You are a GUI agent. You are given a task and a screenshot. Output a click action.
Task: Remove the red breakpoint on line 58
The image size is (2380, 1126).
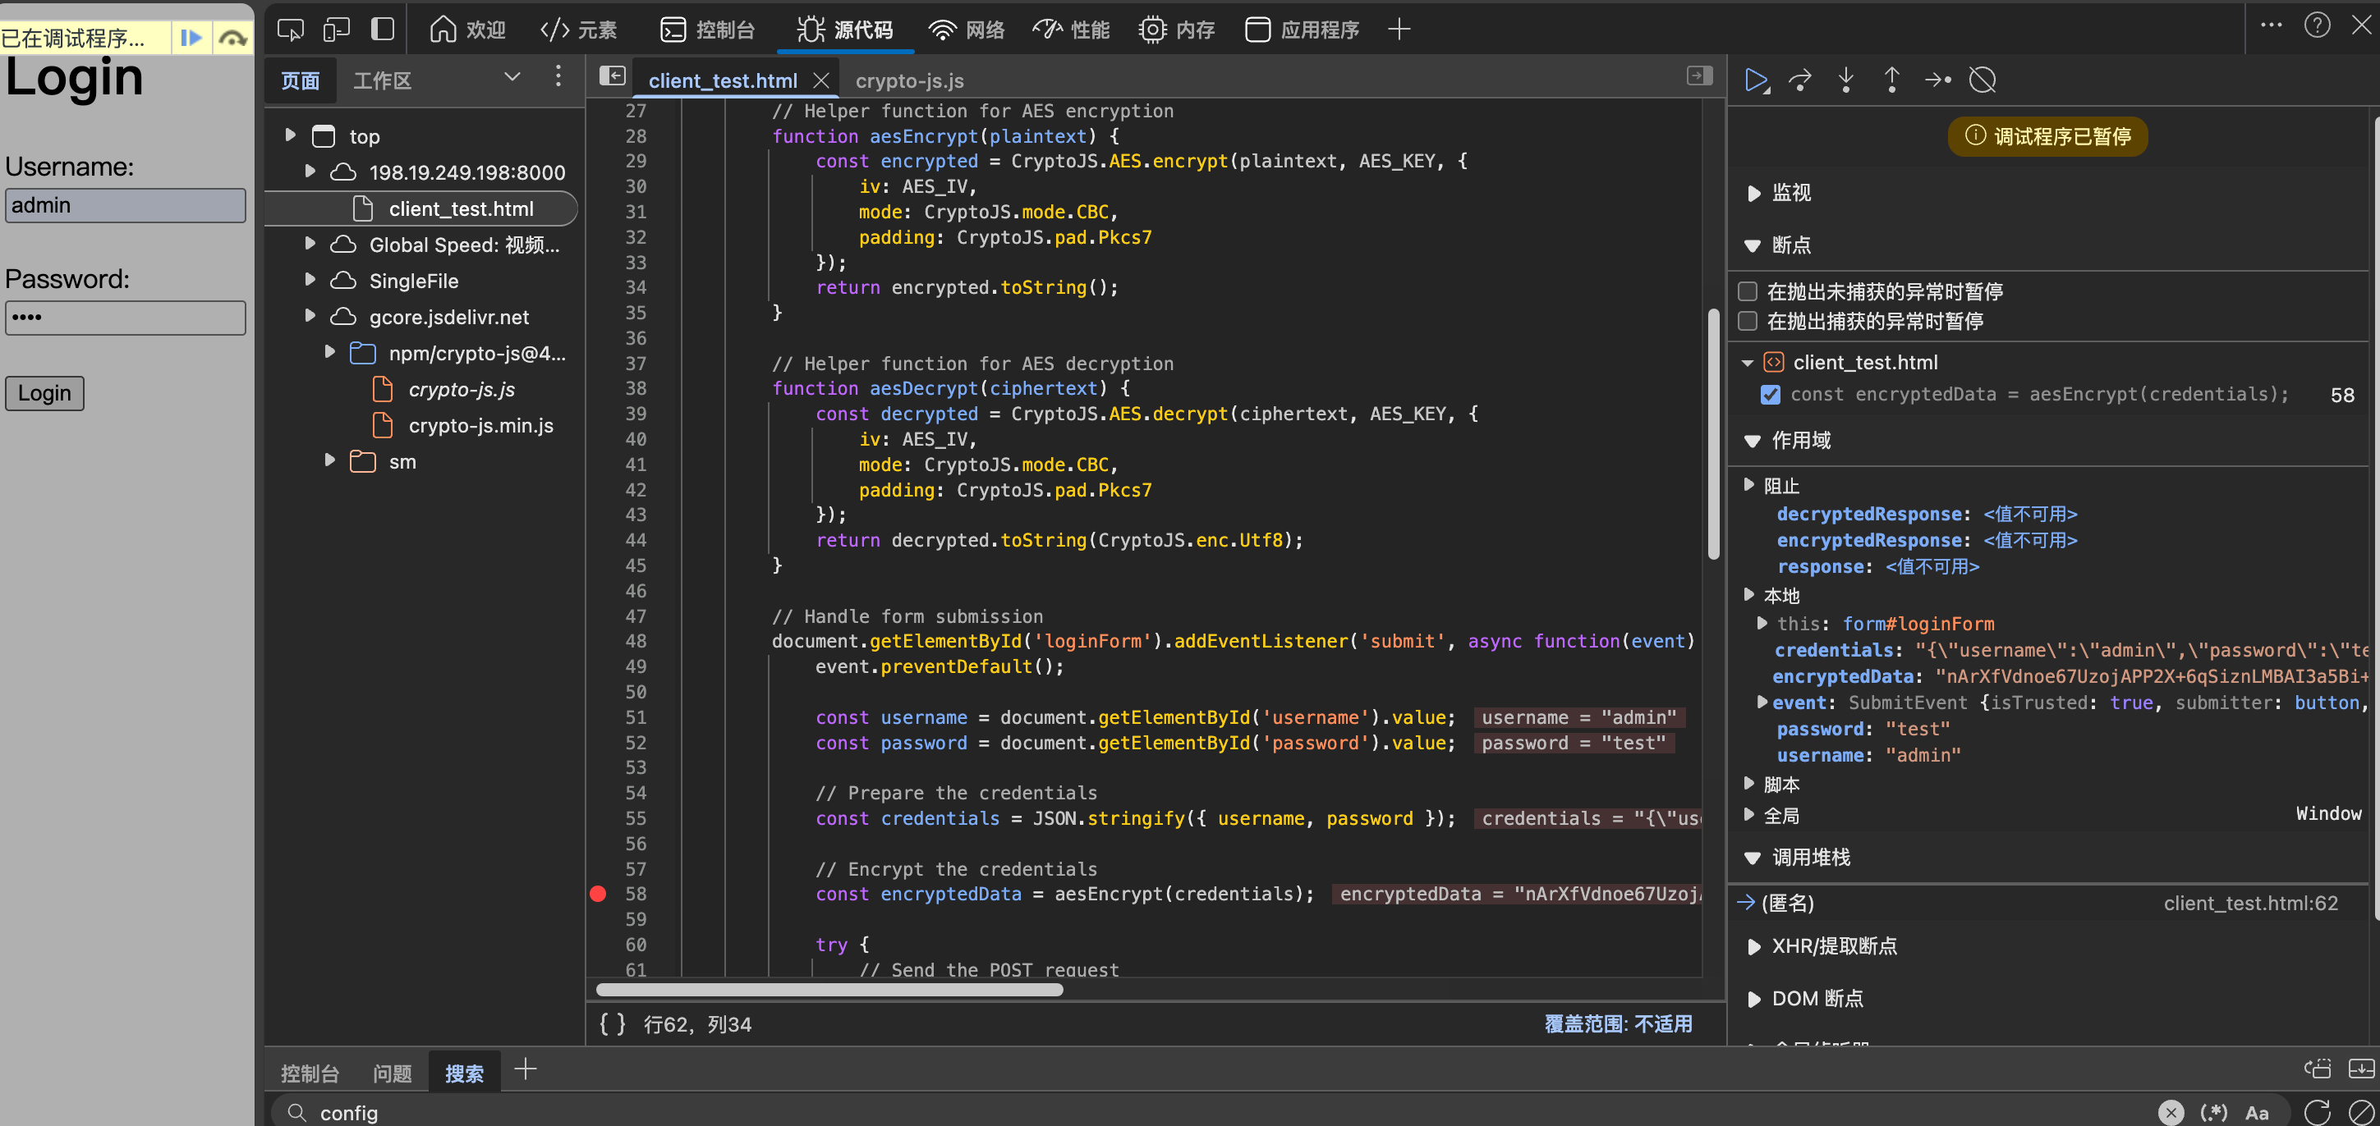pos(598,894)
